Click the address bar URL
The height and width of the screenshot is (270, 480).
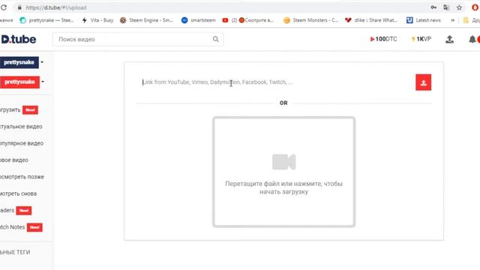pyautogui.click(x=56, y=7)
